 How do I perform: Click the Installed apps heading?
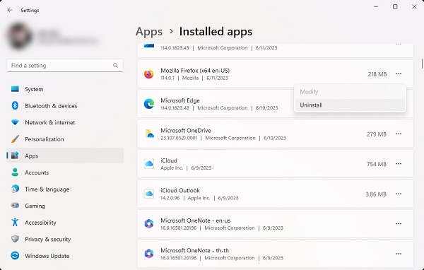click(216, 32)
